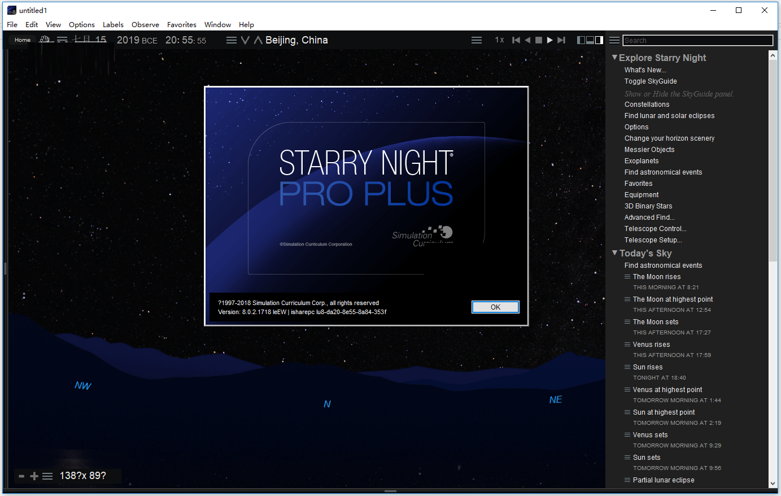Run time backward

coord(527,40)
